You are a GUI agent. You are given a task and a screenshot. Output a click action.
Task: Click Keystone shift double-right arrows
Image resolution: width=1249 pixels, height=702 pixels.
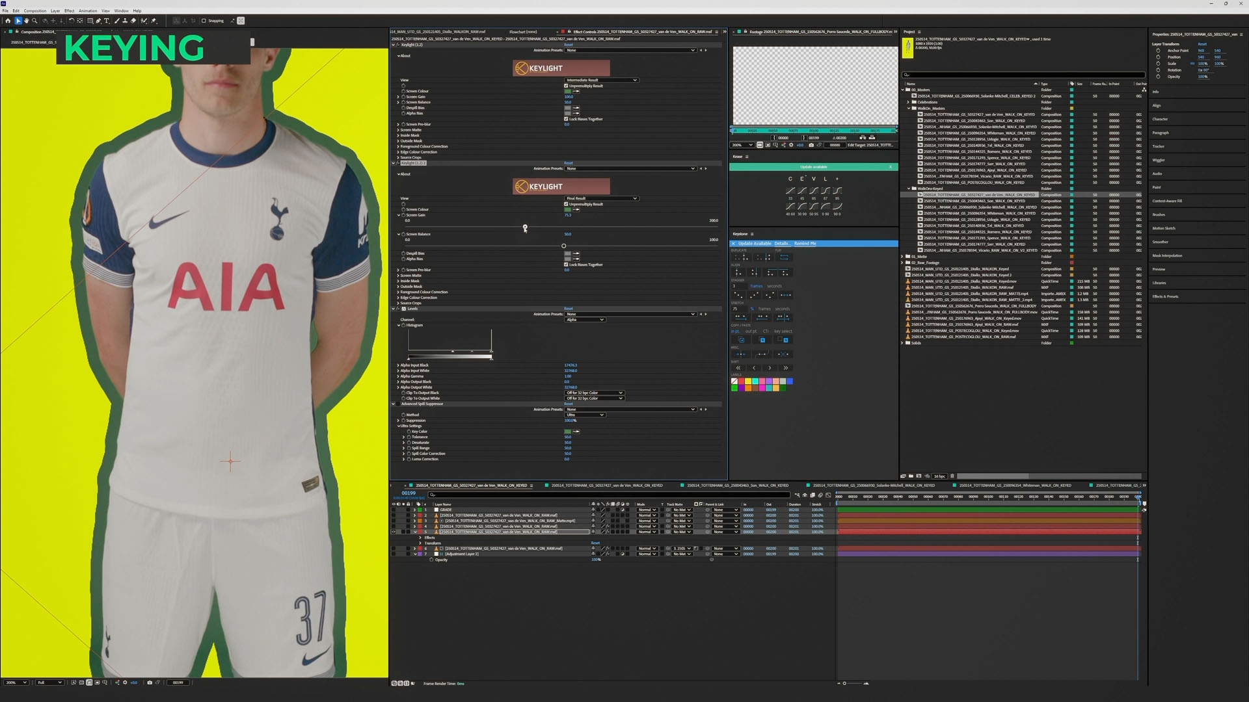[786, 368]
